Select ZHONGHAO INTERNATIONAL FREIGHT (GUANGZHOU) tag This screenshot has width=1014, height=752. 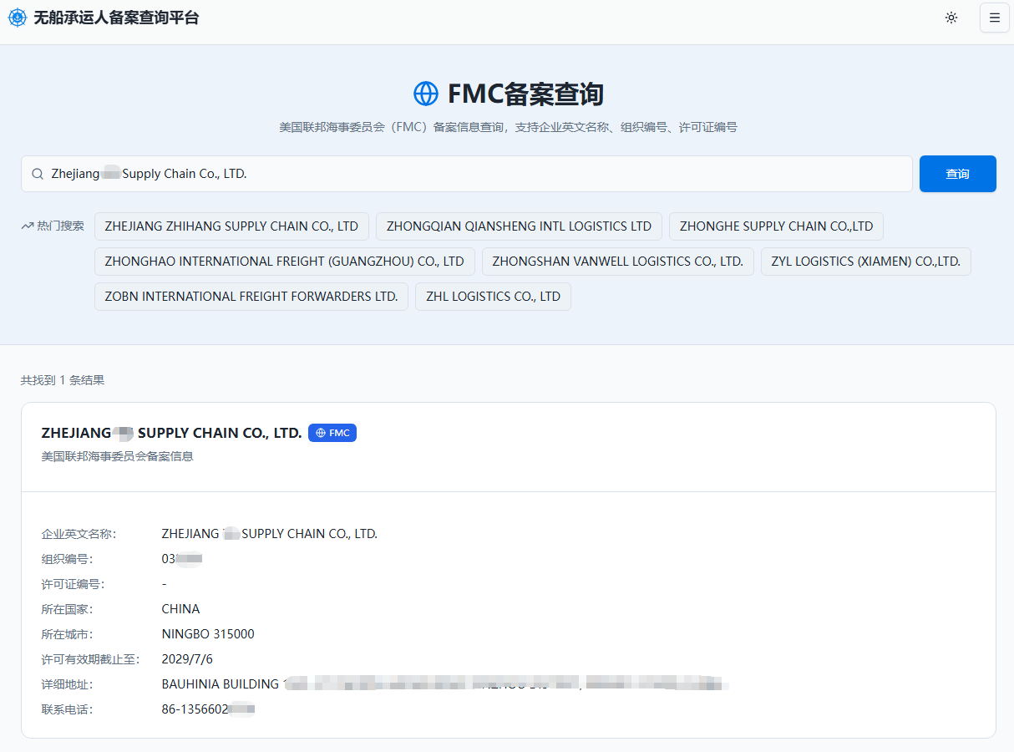285,262
